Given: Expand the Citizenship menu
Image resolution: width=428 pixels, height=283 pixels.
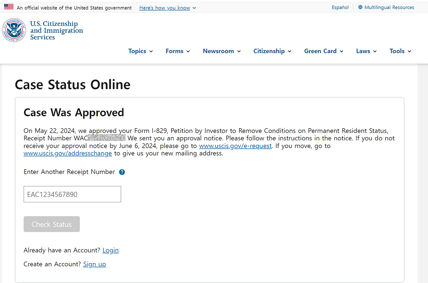Looking at the screenshot, I should coord(272,51).
